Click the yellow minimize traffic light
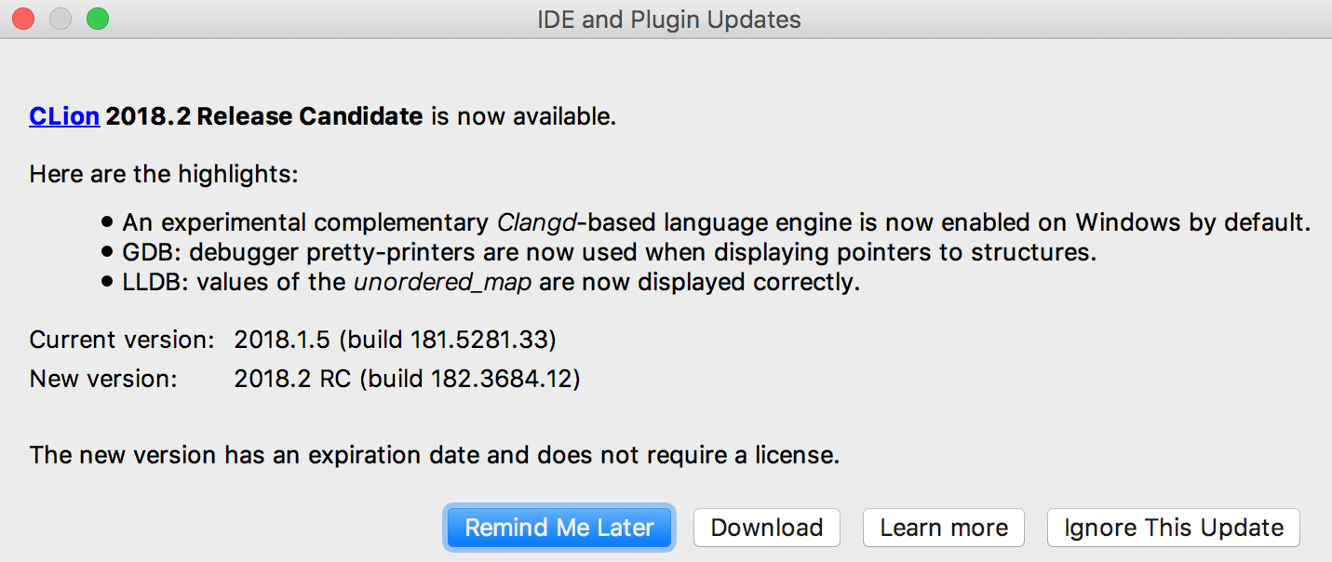 pyautogui.click(x=60, y=18)
